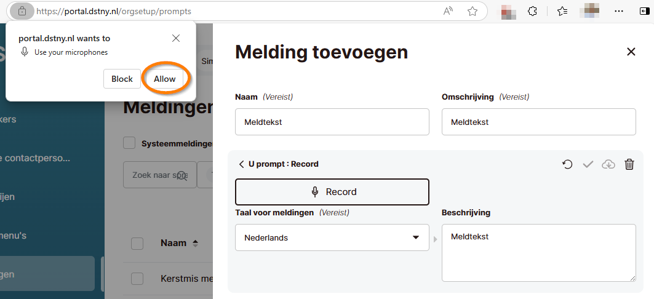Delete the prompt with the trash icon
This screenshot has height=299, width=654.
[629, 164]
